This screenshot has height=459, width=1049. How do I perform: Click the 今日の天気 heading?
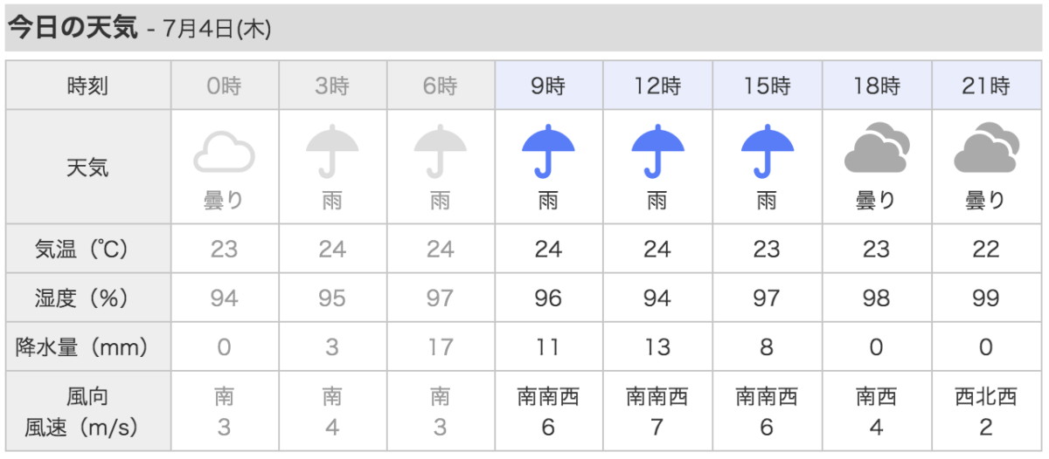(x=73, y=27)
